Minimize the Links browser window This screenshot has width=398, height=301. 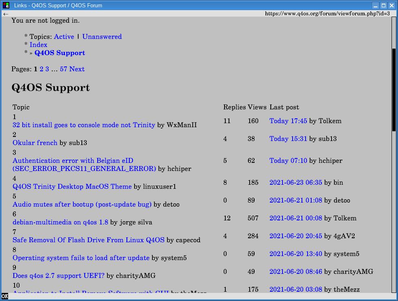coord(375,5)
